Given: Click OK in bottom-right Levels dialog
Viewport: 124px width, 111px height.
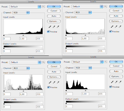Looking at the screenshot, I should [x=116, y=62].
